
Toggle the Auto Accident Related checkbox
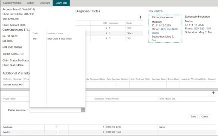coord(118,85)
